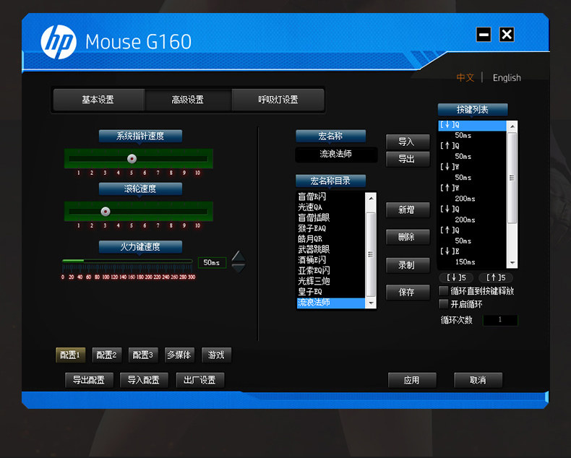Viewport: 571px width, 458px height.
Task: Click the 宏名称 input showing 流浪法师
Action: 336,155
